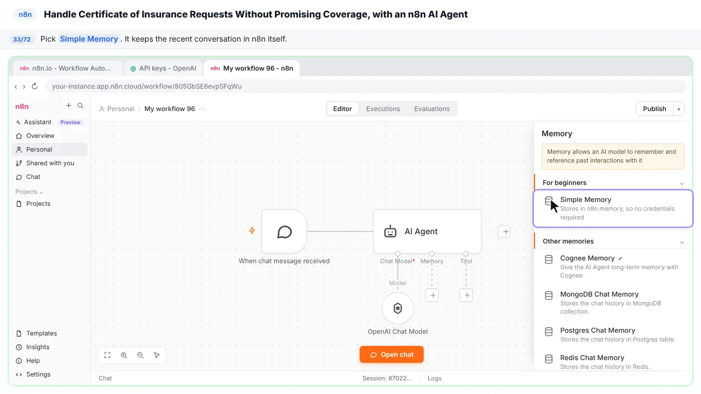Viewport: 701px width, 394px height.
Task: Open search via magnifier icon in sidebar
Action: (x=81, y=106)
